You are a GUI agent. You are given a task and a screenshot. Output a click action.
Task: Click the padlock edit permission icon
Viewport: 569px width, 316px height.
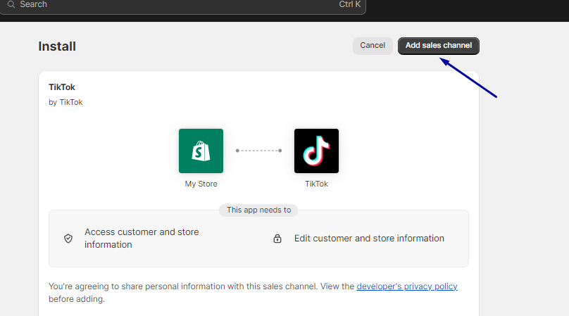[277, 239]
